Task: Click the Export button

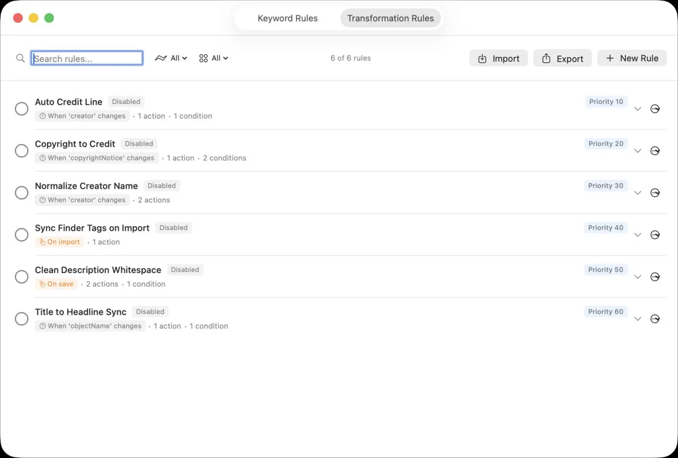Action: [x=562, y=58]
